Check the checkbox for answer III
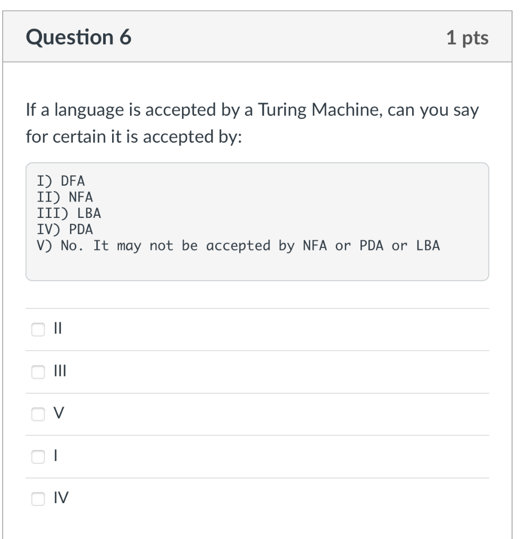Image resolution: width=530 pixels, height=539 pixels. pyautogui.click(x=37, y=371)
